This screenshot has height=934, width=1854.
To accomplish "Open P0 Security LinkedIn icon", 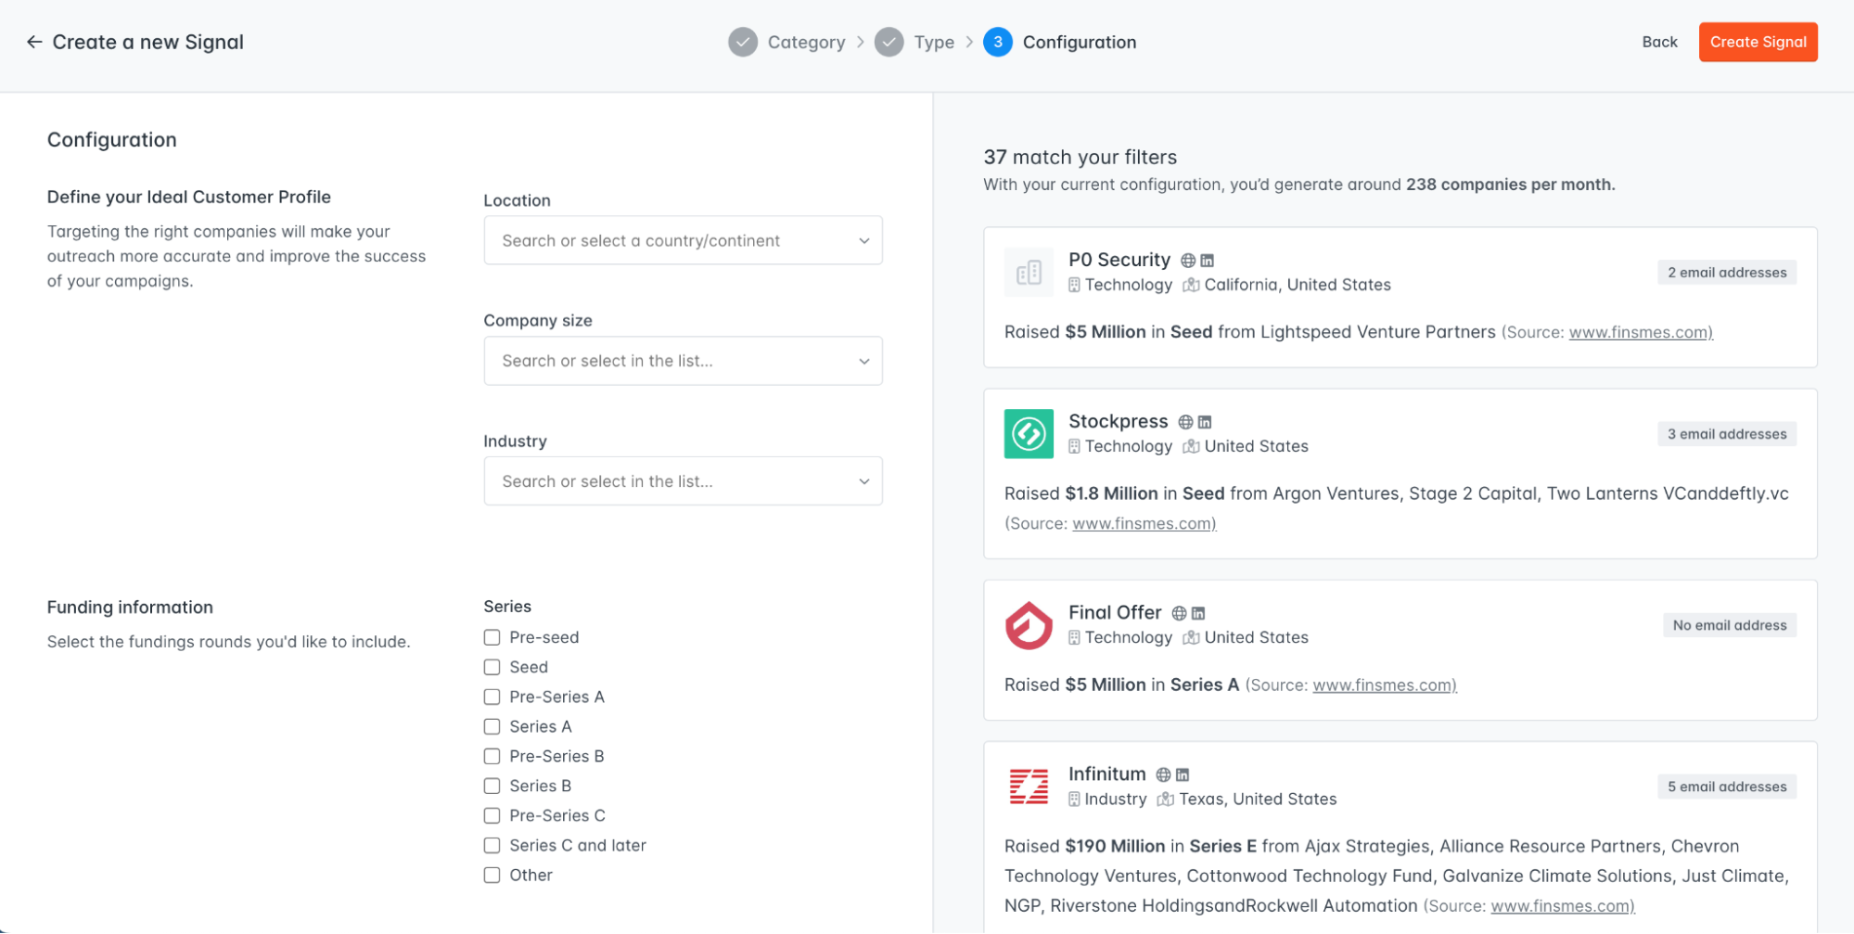I will (1207, 261).
